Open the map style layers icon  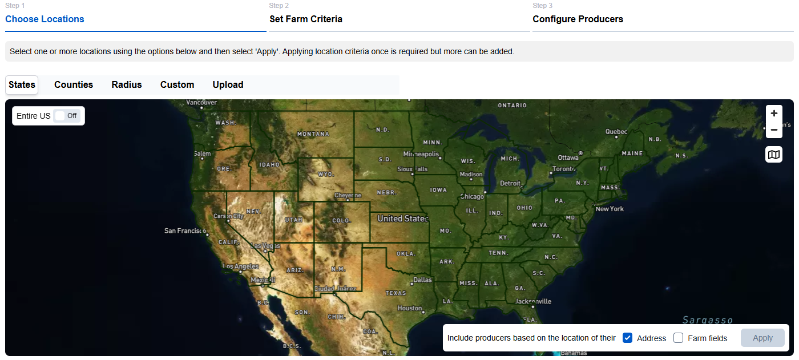click(x=774, y=154)
